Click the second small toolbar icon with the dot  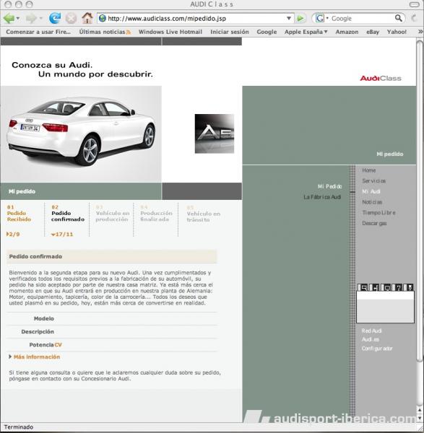(376, 287)
